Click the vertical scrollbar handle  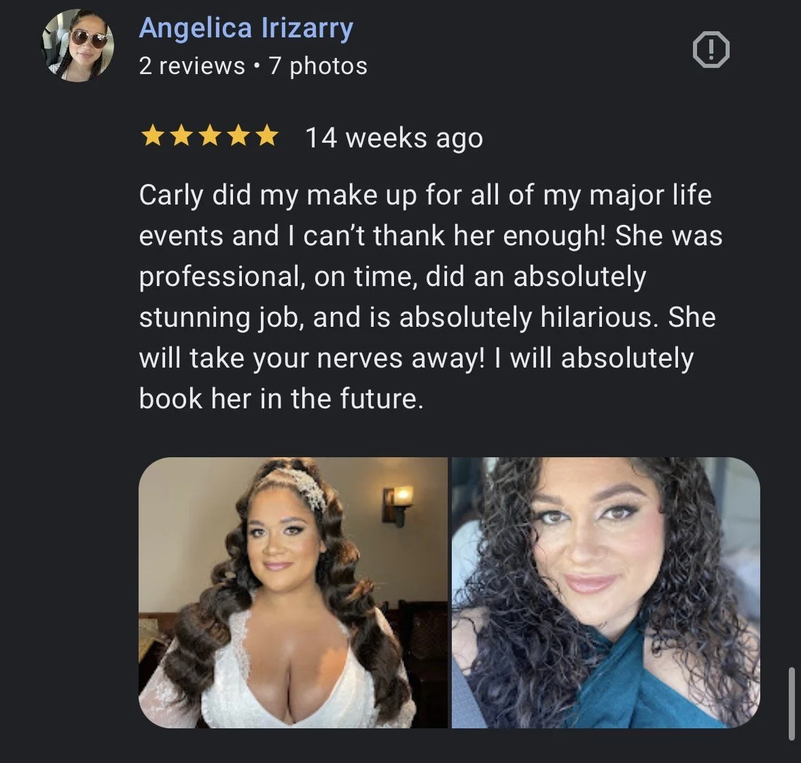(x=791, y=703)
